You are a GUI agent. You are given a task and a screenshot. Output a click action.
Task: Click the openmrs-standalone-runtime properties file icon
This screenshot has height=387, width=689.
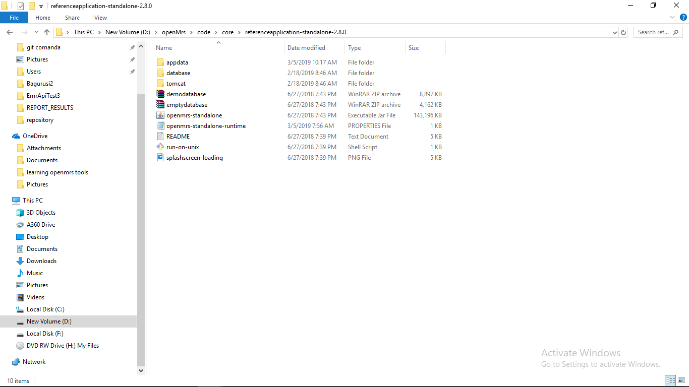click(160, 126)
